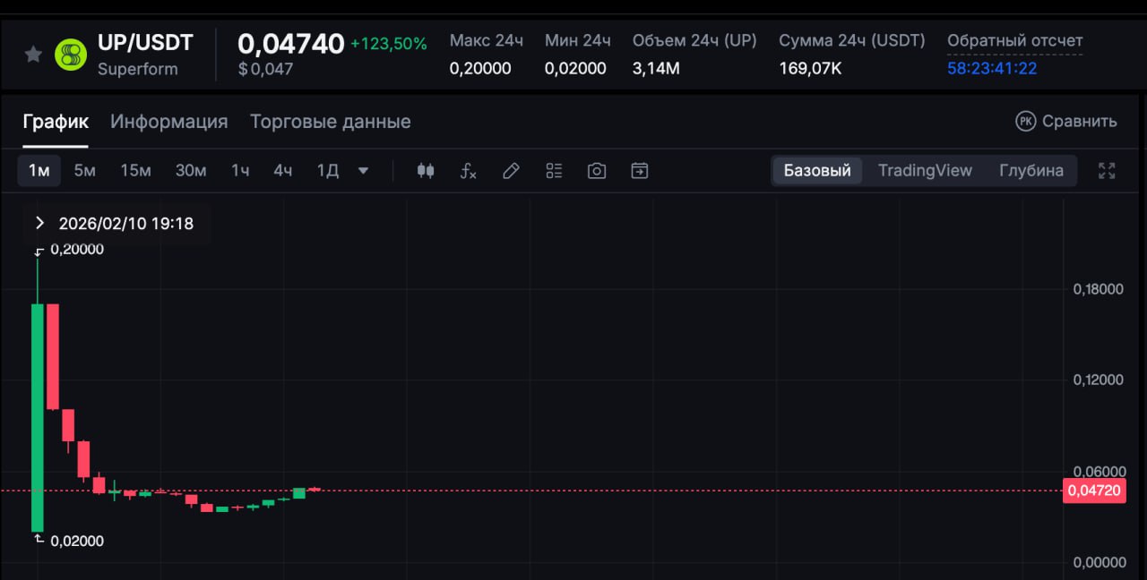
Task: Take a chart snapshot with camera icon
Action: tap(597, 171)
